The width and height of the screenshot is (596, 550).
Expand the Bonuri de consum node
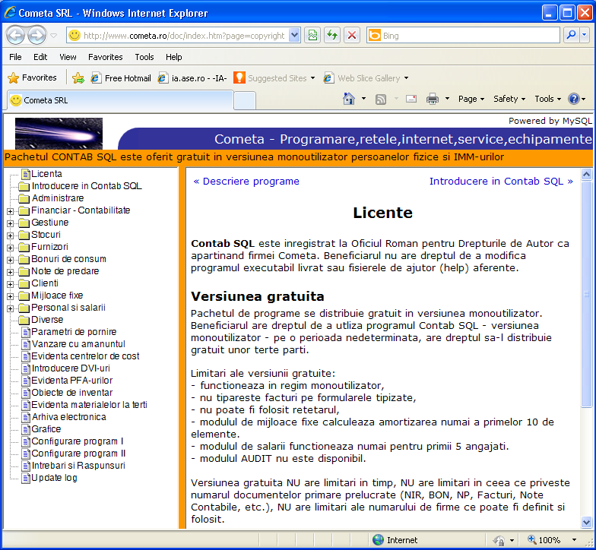point(11,260)
